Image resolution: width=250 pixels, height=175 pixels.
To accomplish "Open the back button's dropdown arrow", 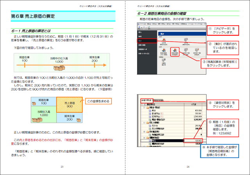I will 141,28.
